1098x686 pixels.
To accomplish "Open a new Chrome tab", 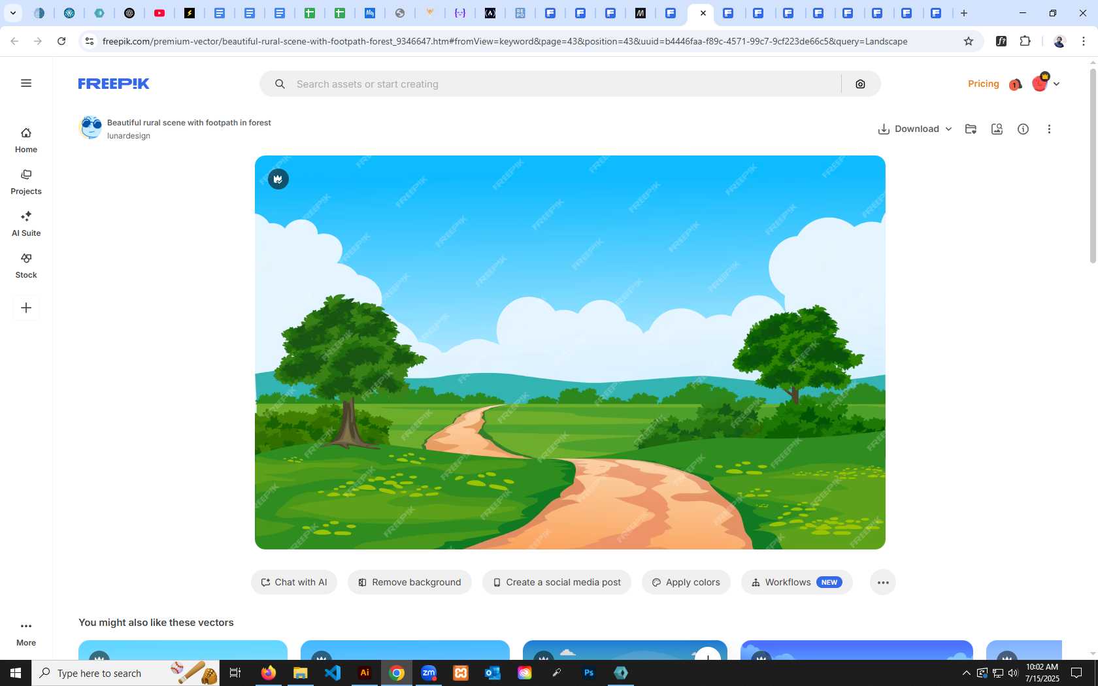I will pos(964,13).
